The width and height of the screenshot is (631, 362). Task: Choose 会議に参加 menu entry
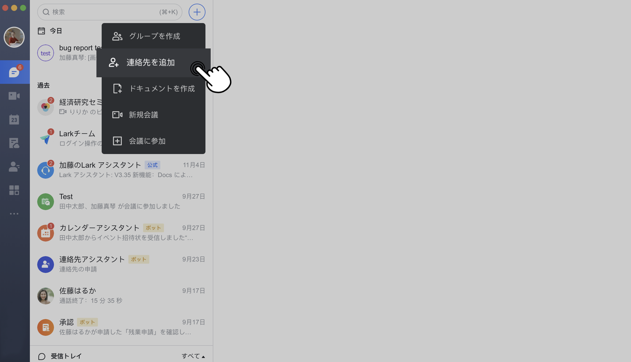(x=147, y=141)
